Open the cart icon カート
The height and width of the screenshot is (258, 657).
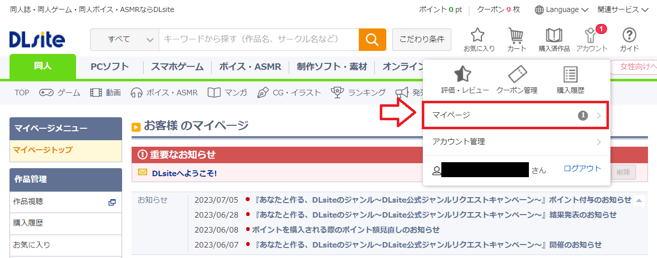pyautogui.click(x=516, y=39)
